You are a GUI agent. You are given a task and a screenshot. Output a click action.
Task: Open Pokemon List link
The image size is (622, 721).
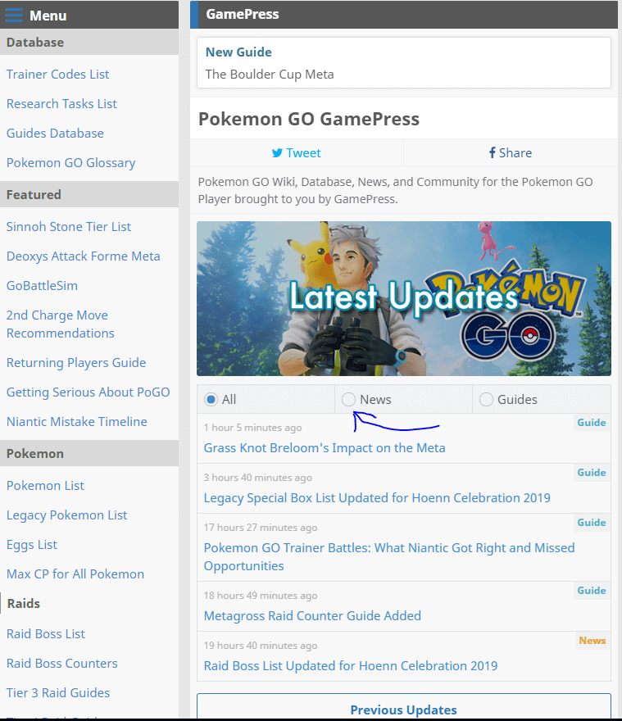[x=45, y=486]
